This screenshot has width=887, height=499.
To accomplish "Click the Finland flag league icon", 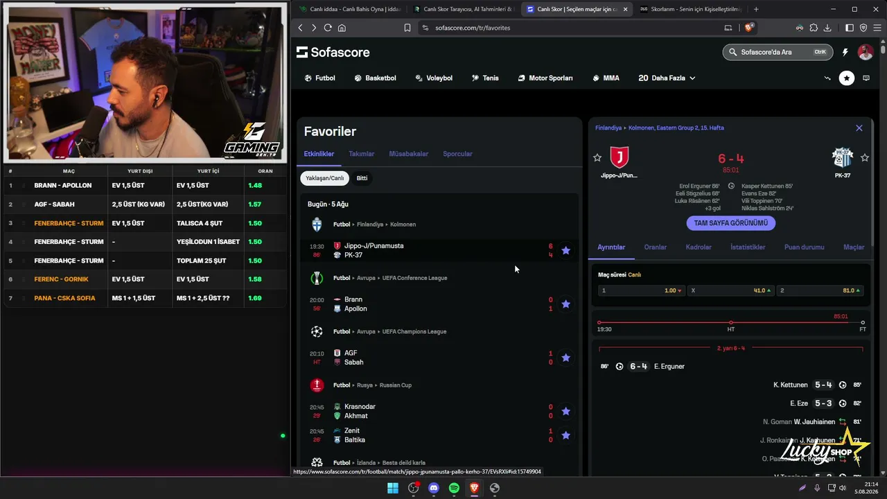I will point(317,225).
